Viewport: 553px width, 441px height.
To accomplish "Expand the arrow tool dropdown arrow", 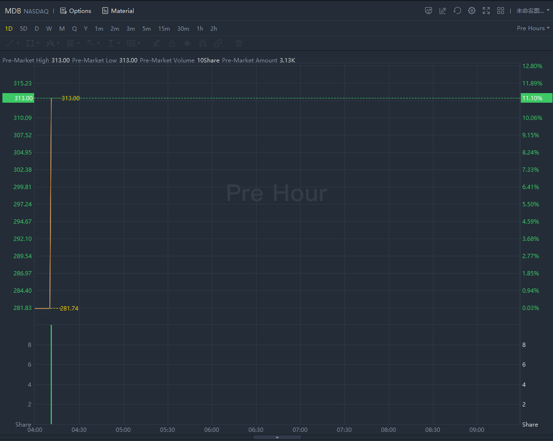I will click(98, 43).
